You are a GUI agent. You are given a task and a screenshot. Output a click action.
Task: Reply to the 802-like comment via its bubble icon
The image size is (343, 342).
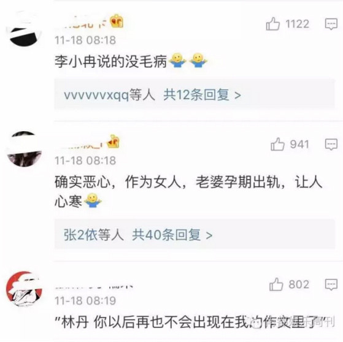point(331,284)
